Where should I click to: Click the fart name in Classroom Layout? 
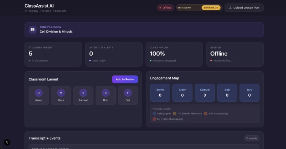128,100
